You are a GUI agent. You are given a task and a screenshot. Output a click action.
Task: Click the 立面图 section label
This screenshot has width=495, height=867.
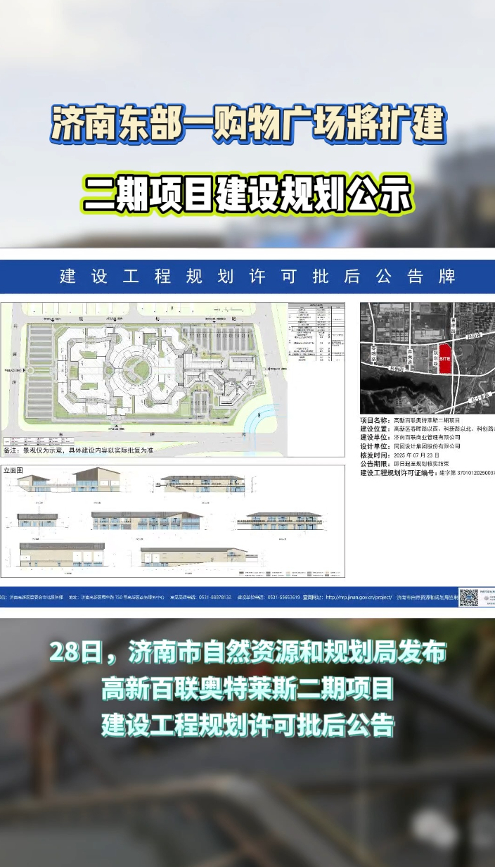(13, 469)
